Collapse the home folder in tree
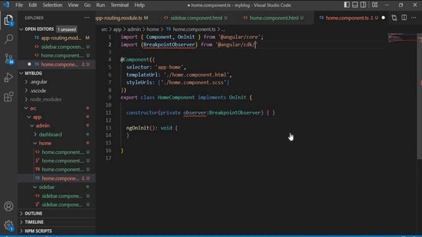 [45, 144]
